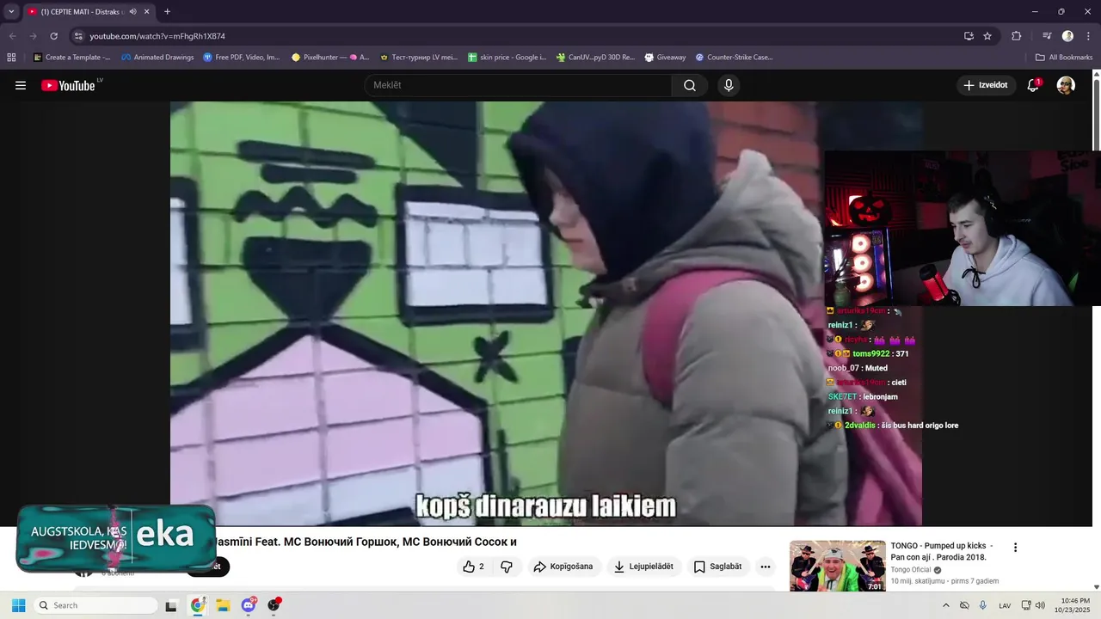Image resolution: width=1101 pixels, height=619 pixels.
Task: Open the Pixelhunter bookmark
Action: (x=330, y=58)
